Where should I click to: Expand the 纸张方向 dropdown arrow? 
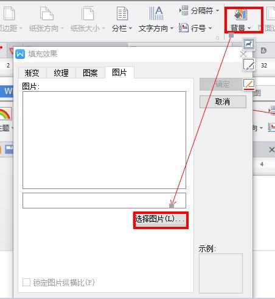[62, 28]
